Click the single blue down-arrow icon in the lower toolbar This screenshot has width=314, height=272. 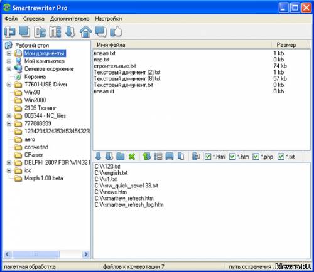[98, 156]
